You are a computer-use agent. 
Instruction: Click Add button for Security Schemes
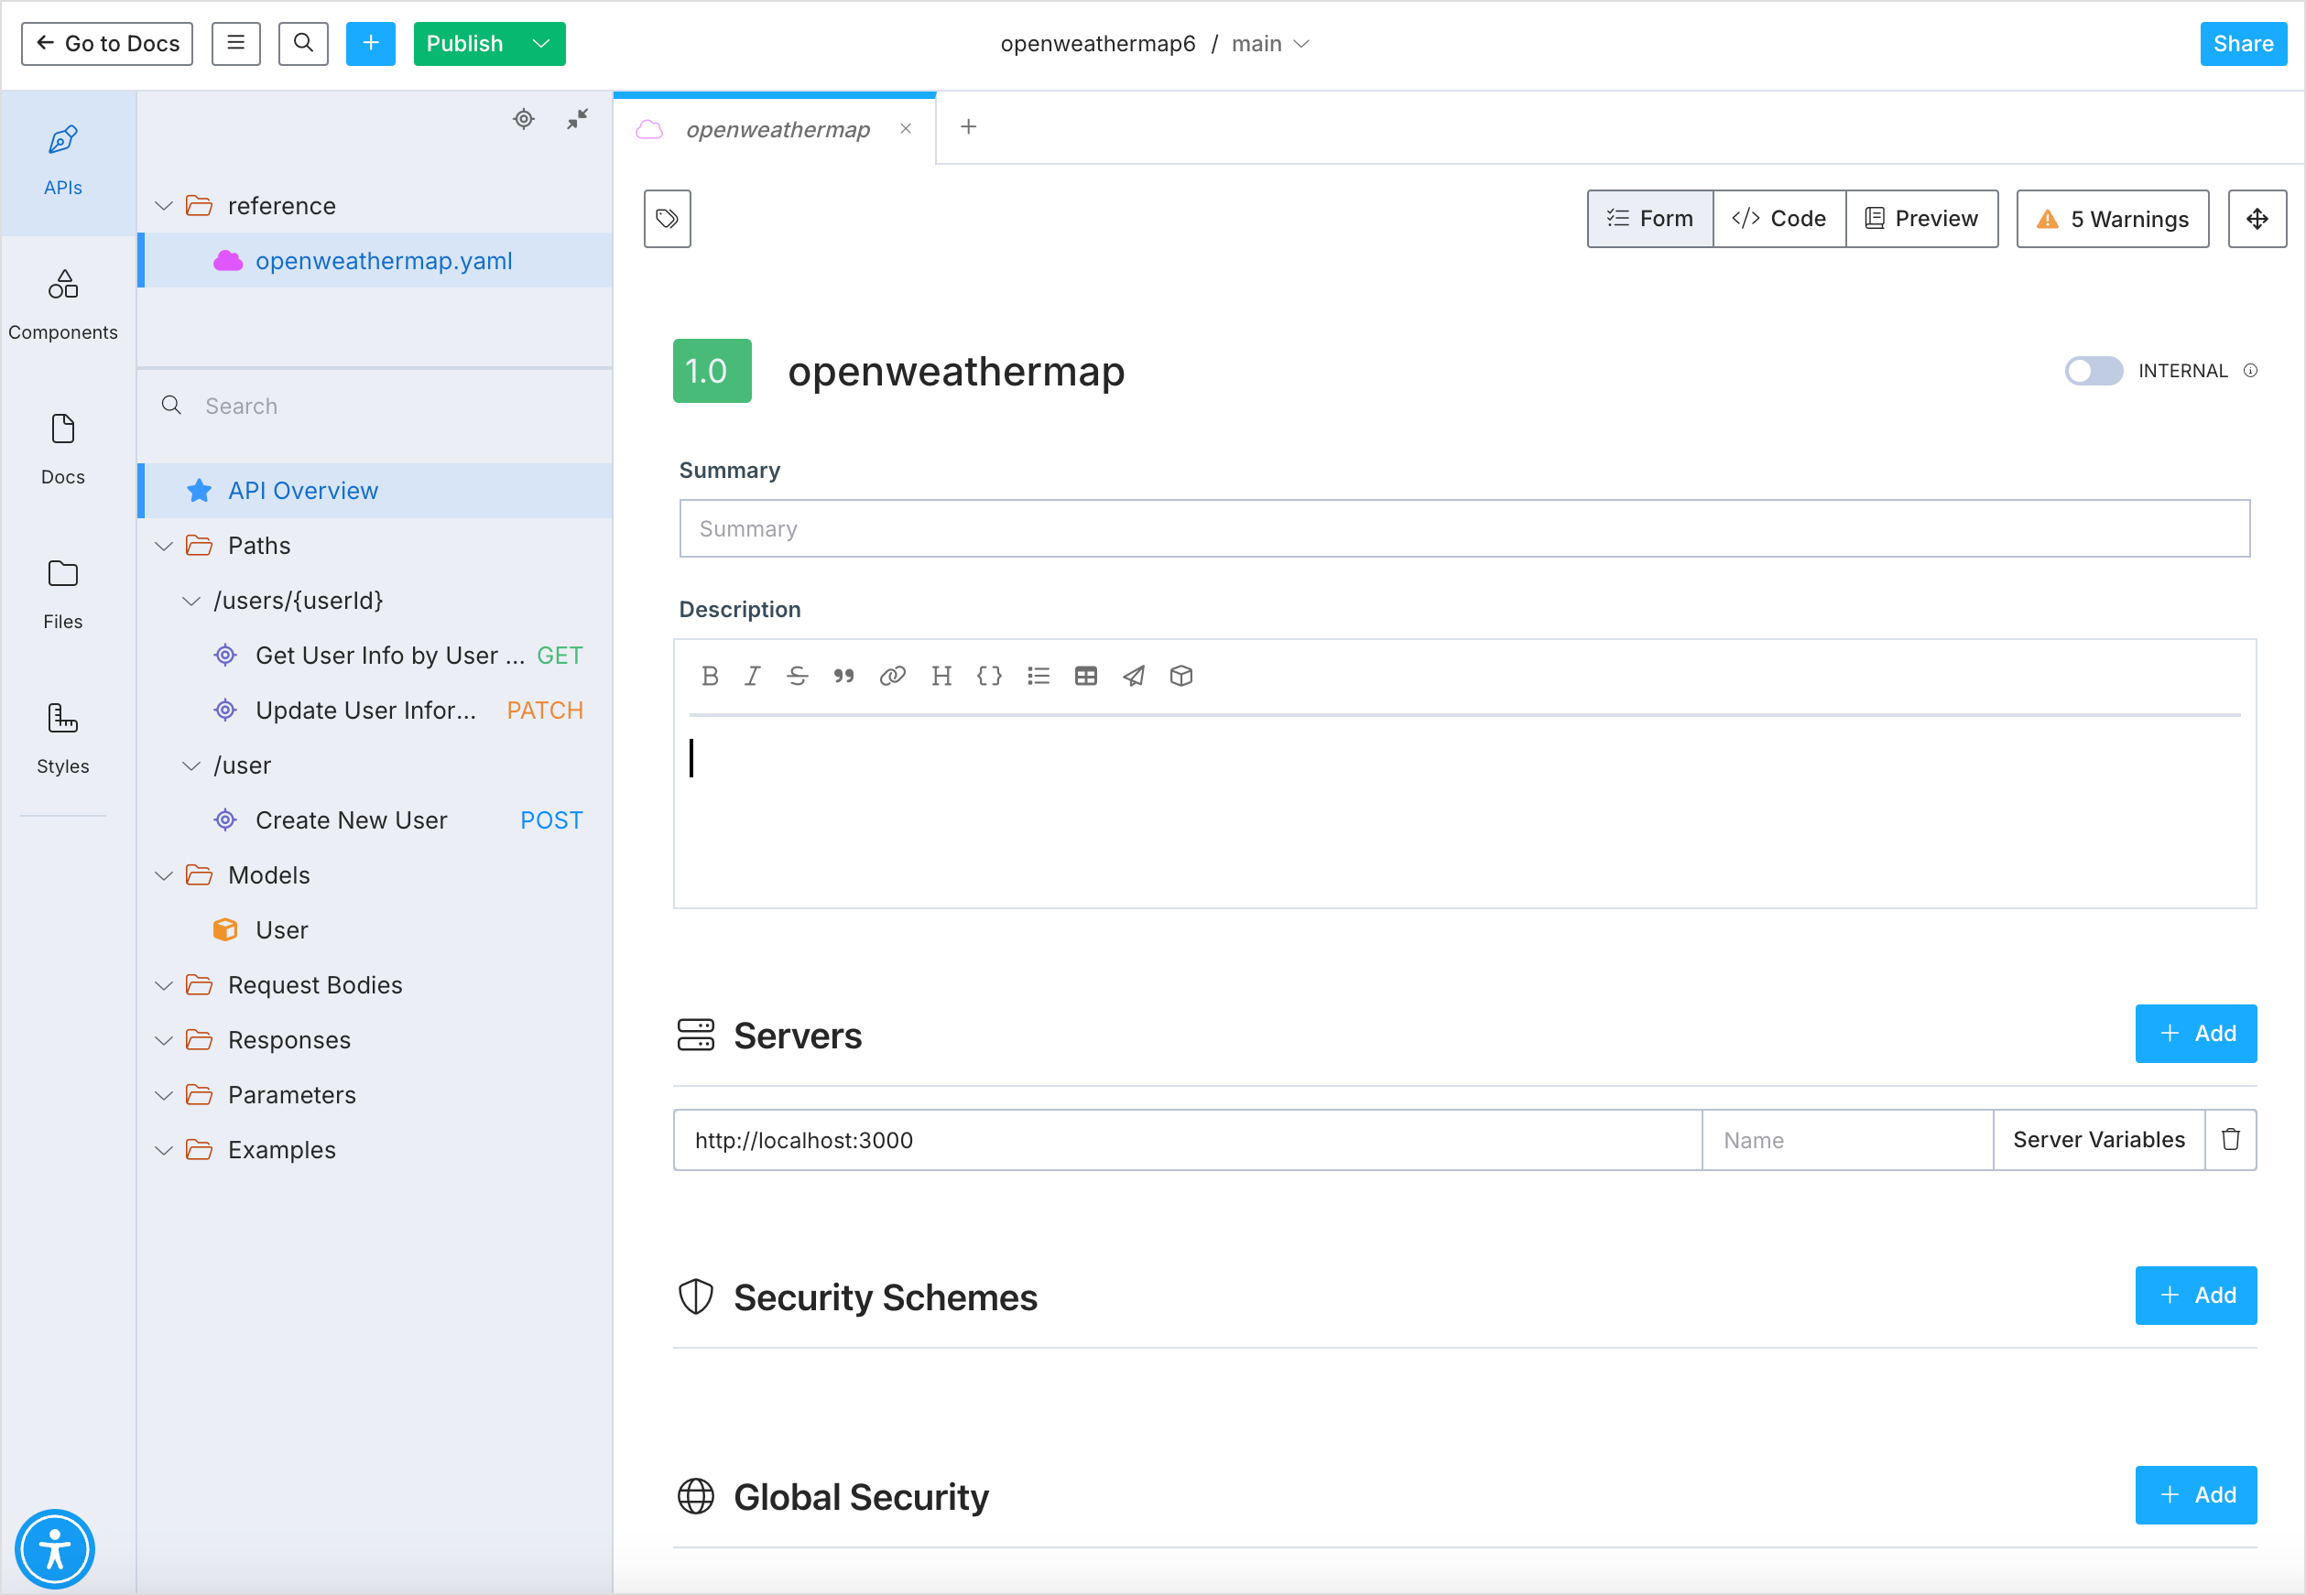tap(2197, 1296)
